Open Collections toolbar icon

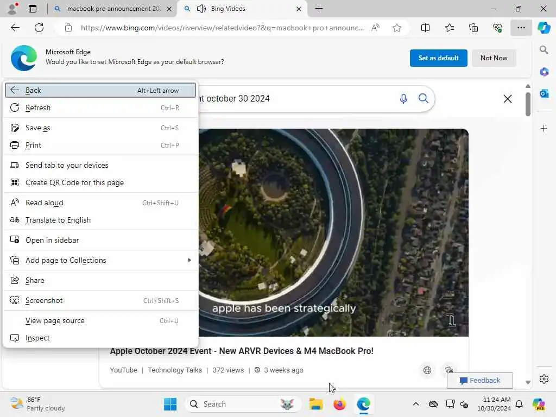point(473,28)
